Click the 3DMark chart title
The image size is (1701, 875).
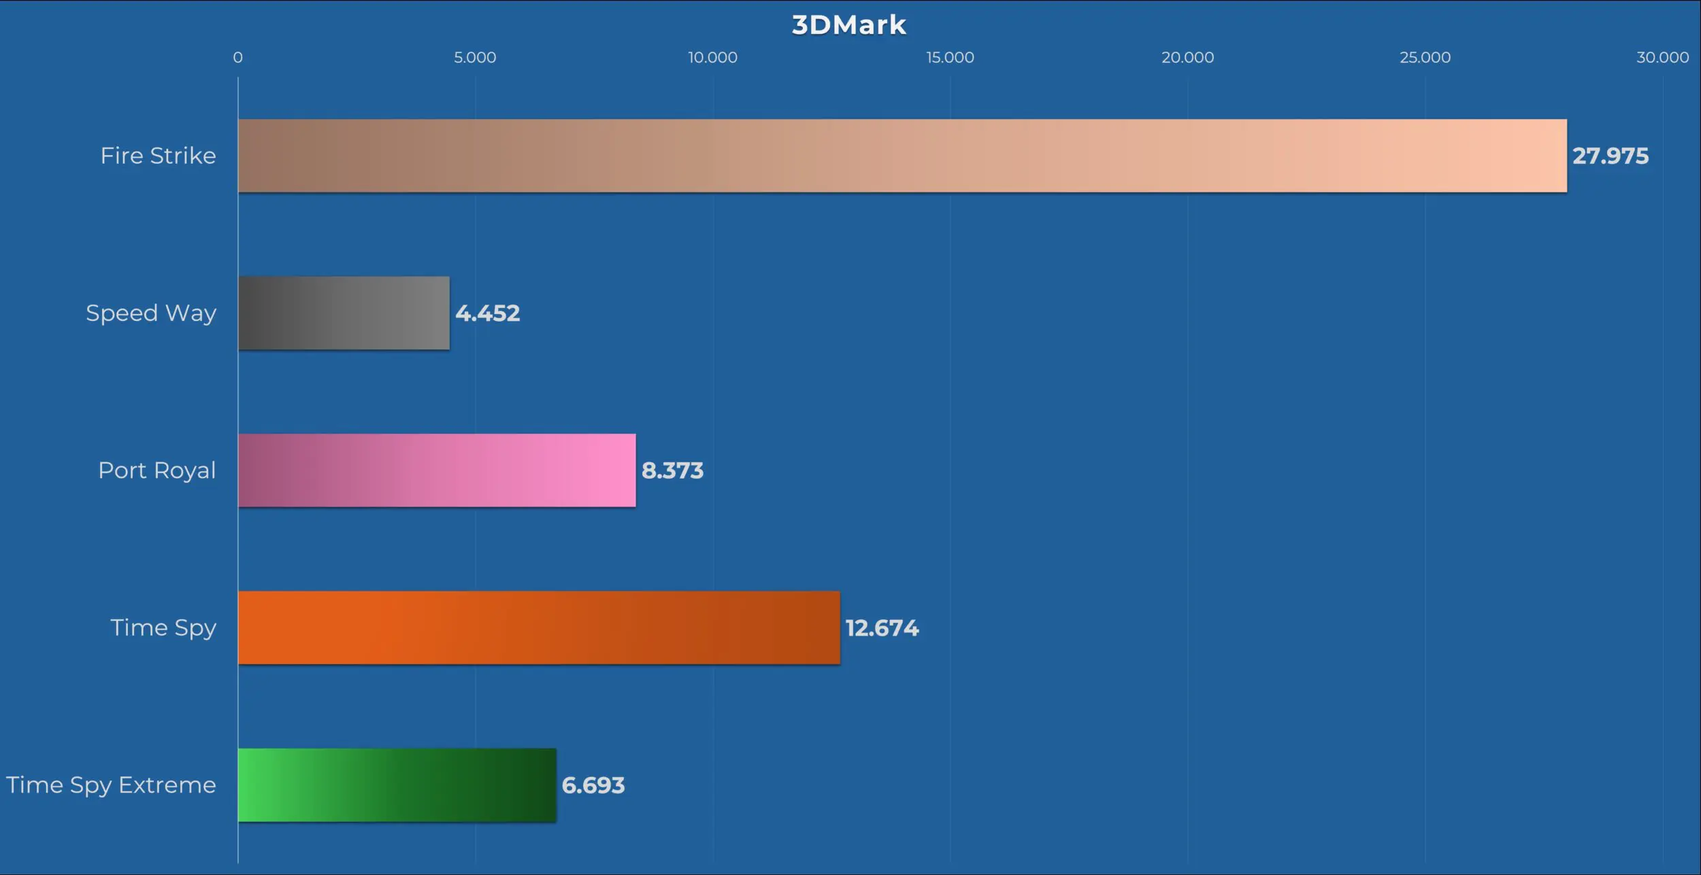(848, 25)
